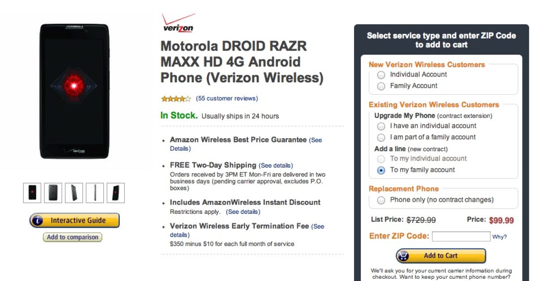This screenshot has height=281, width=537.
Task: Select Phone only replacement option
Action: click(381, 200)
